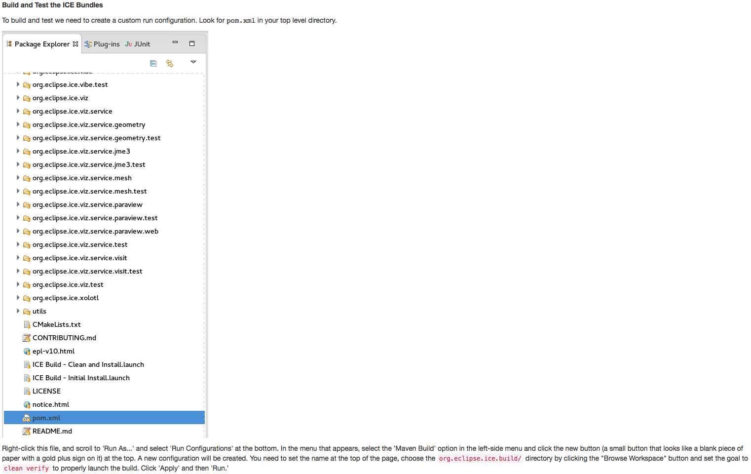This screenshot has width=751, height=474.
Task: Expand org.eclipse.ice.xolotl project
Action: point(18,298)
